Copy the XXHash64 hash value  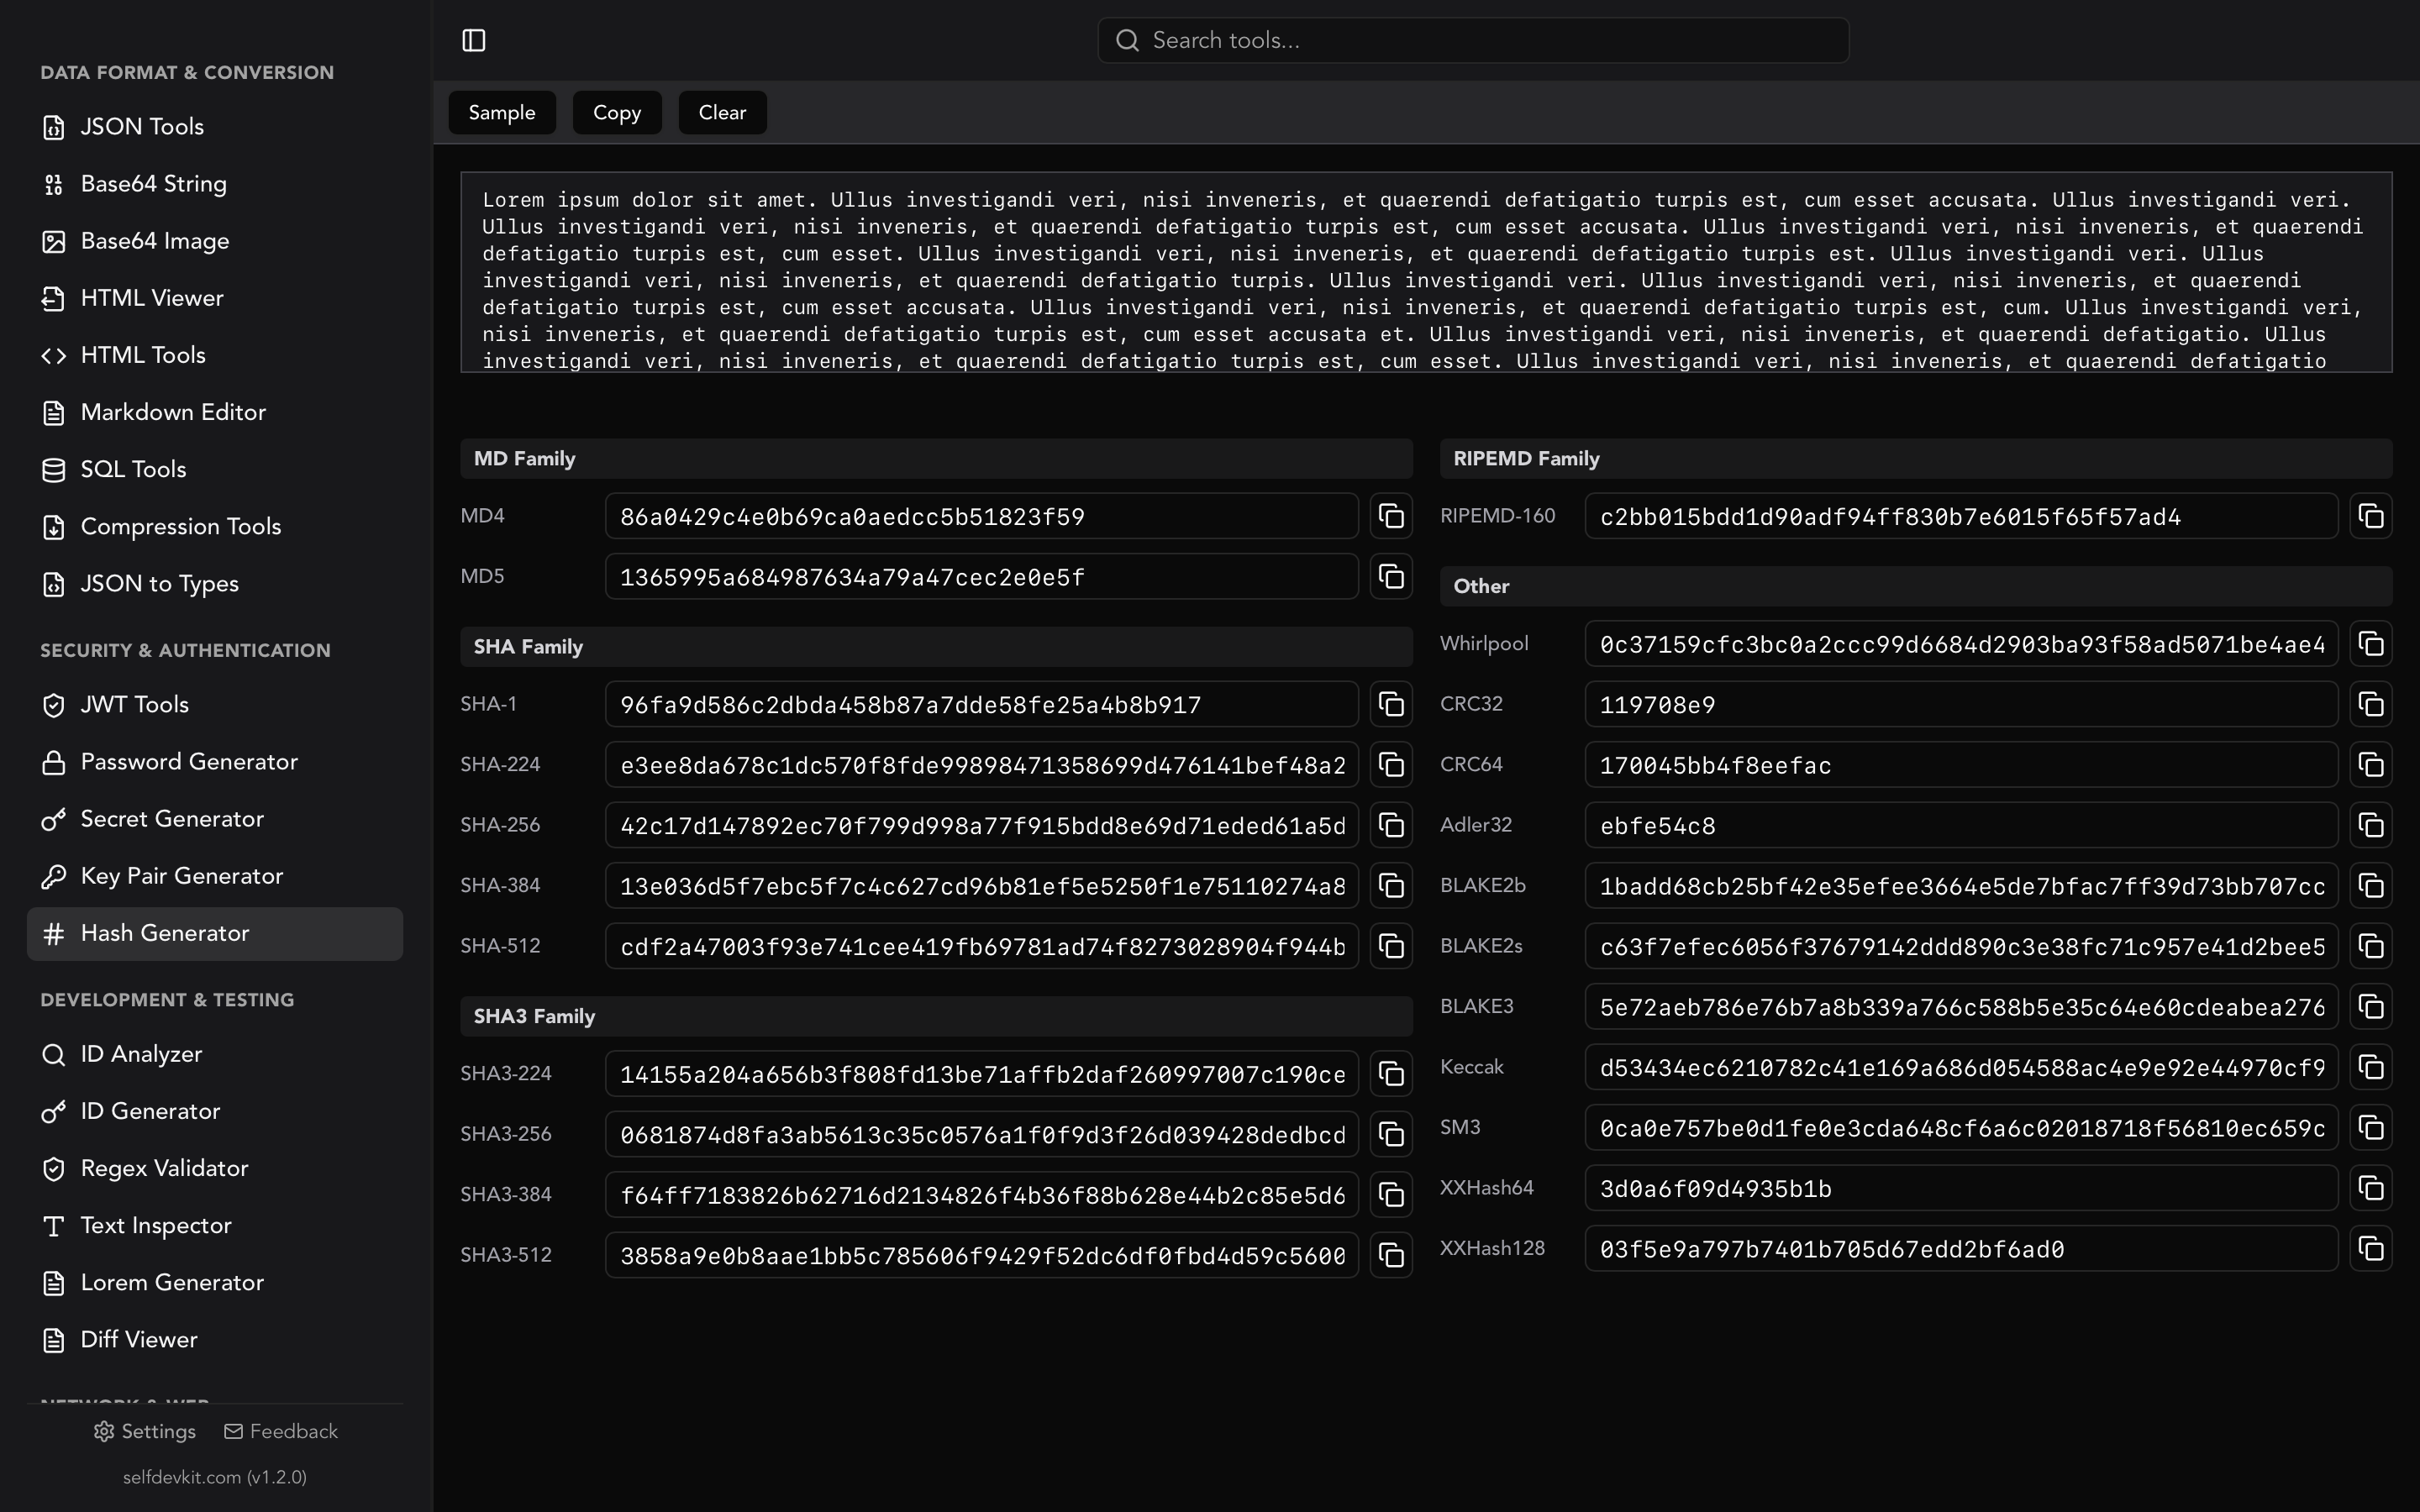pos(2371,1188)
